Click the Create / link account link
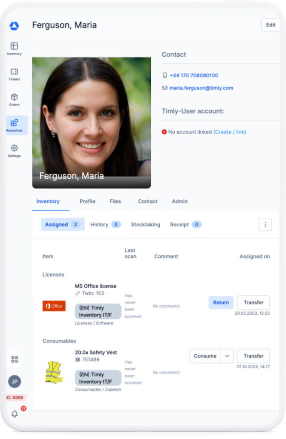 [229, 132]
